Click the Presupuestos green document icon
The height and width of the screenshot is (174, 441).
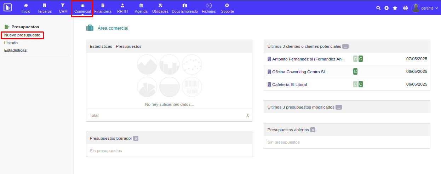pyautogui.click(x=7, y=27)
